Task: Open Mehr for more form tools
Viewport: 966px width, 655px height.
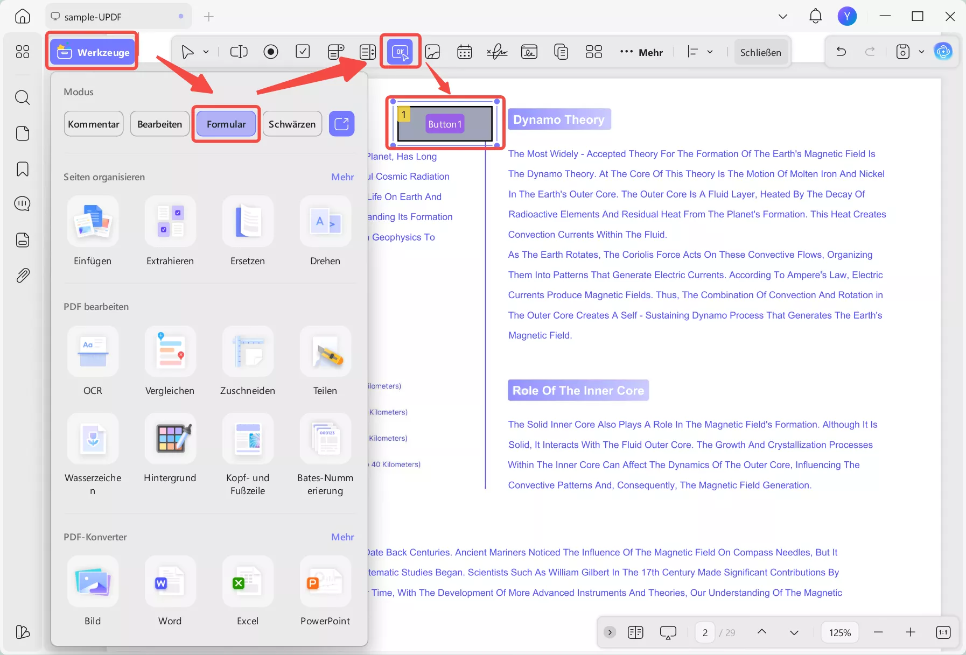Action: pyautogui.click(x=641, y=52)
